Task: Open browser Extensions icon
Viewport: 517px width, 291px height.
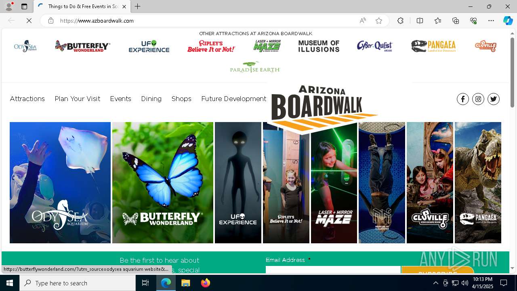Action: [x=400, y=21]
